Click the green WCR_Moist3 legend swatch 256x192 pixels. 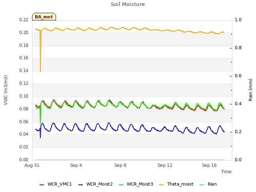point(121,185)
